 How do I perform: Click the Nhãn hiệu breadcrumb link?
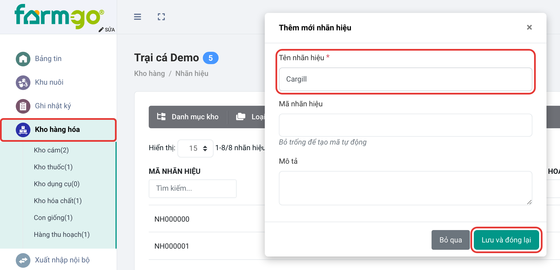click(192, 73)
